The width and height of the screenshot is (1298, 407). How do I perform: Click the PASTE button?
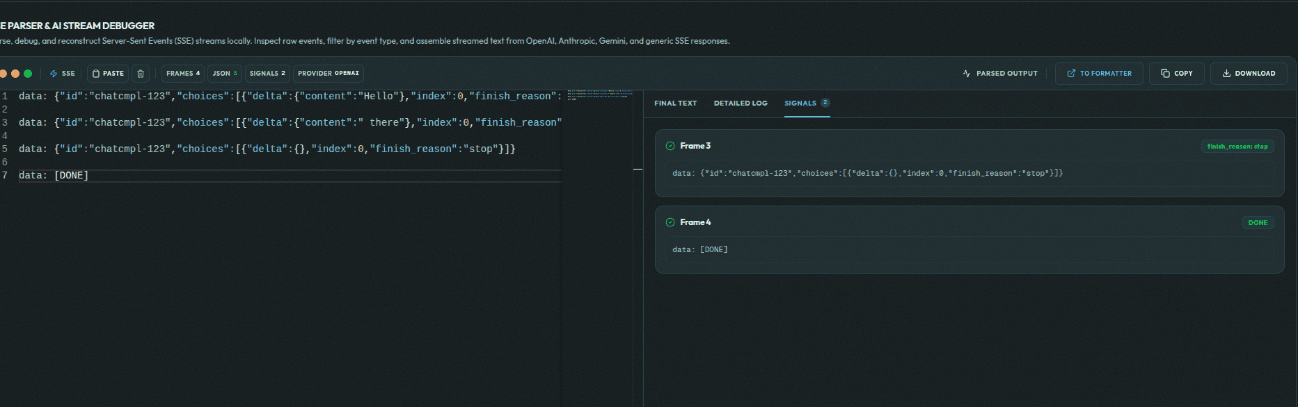click(108, 74)
